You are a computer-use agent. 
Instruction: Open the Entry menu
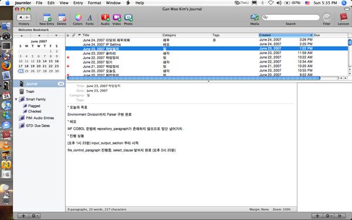[78, 3]
